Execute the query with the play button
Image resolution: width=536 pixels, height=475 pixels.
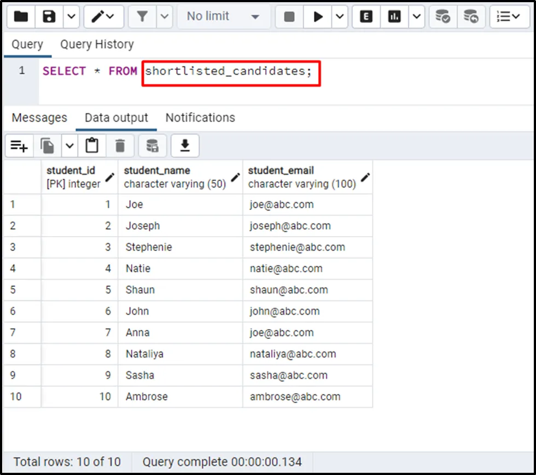(318, 17)
